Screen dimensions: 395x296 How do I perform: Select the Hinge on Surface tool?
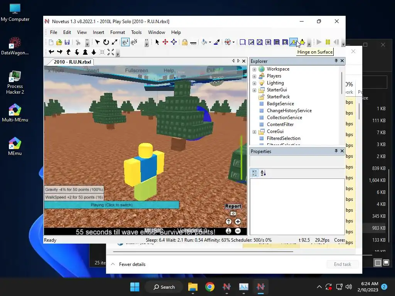tap(294, 42)
